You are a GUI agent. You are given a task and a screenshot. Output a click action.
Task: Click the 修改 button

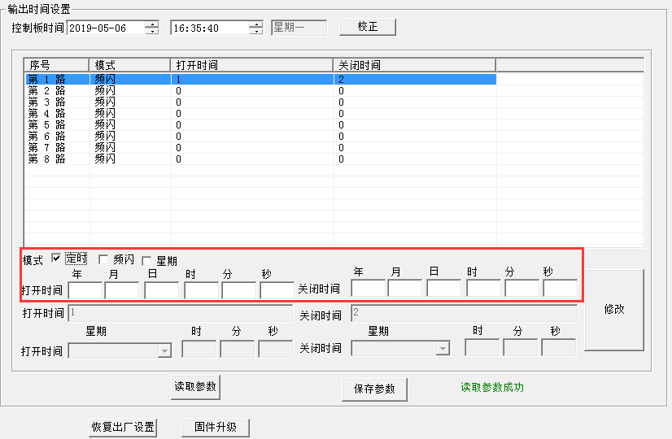[614, 310]
